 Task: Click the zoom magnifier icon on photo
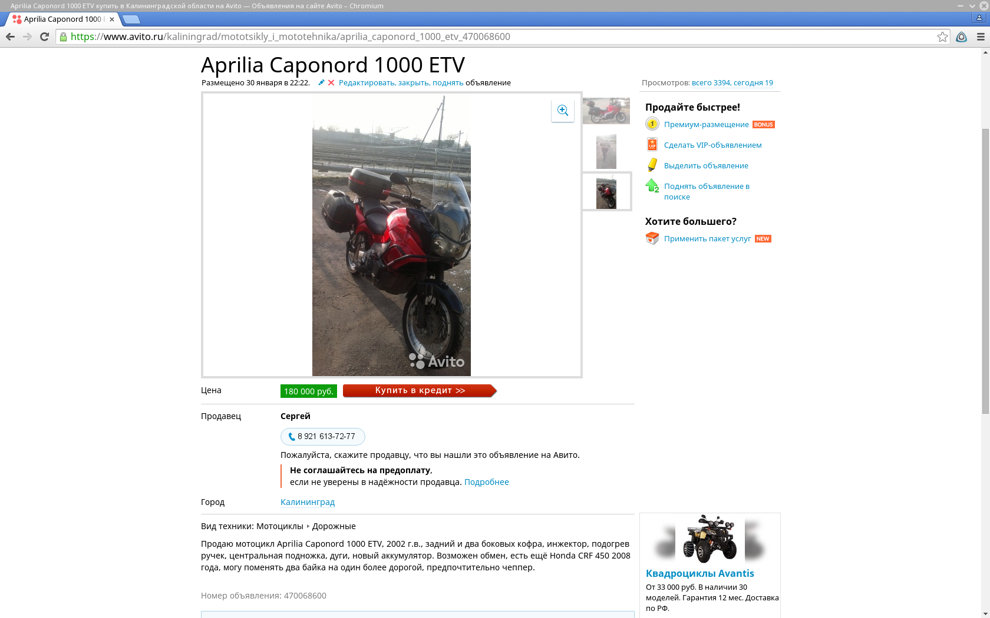pyautogui.click(x=563, y=111)
